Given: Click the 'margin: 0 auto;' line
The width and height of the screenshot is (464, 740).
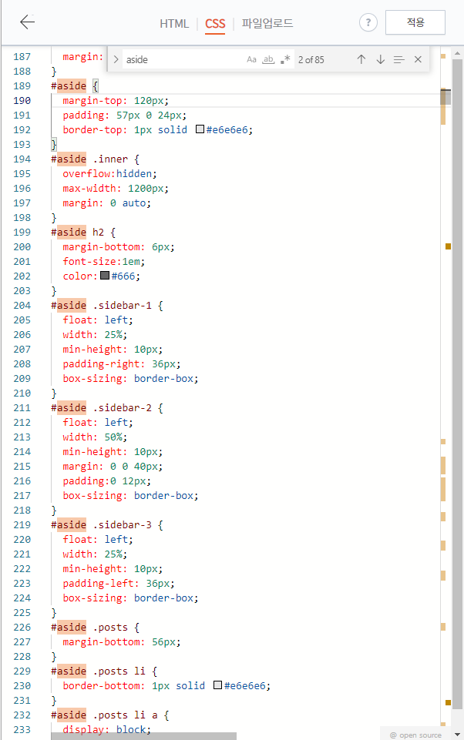Looking at the screenshot, I should pos(107,203).
